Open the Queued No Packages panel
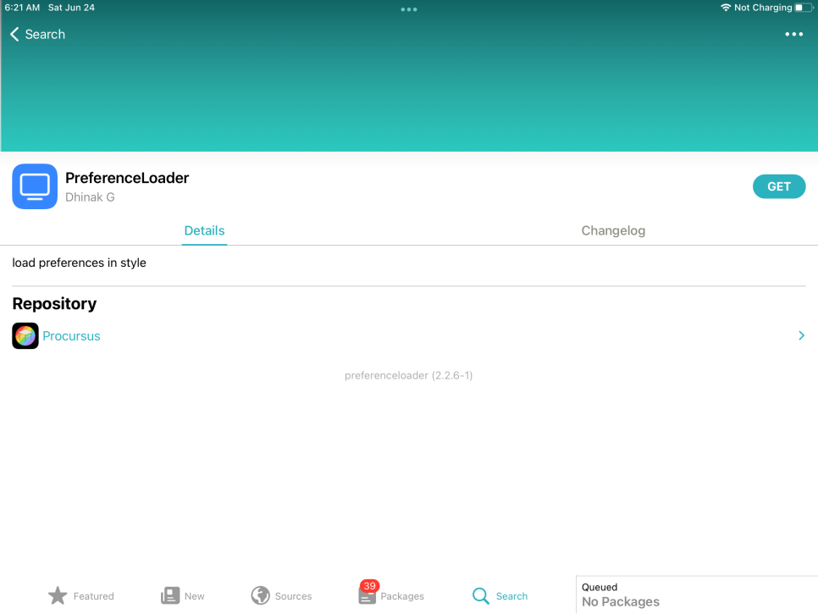The width and height of the screenshot is (818, 614). coord(697,595)
